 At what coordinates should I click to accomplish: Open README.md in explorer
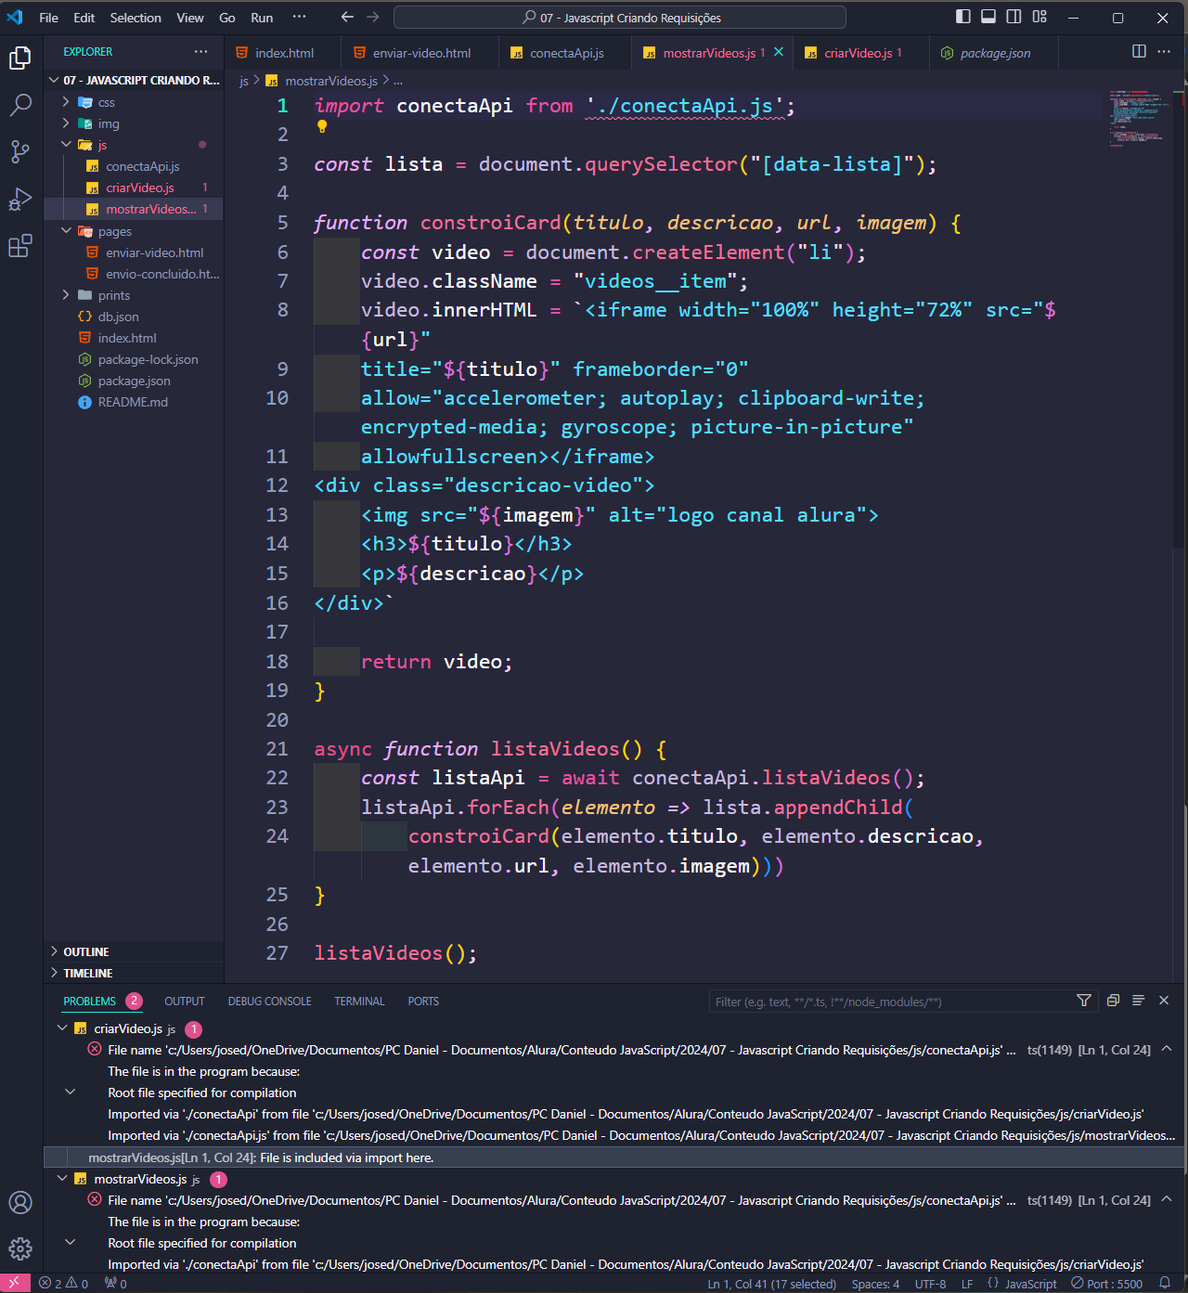coord(133,402)
